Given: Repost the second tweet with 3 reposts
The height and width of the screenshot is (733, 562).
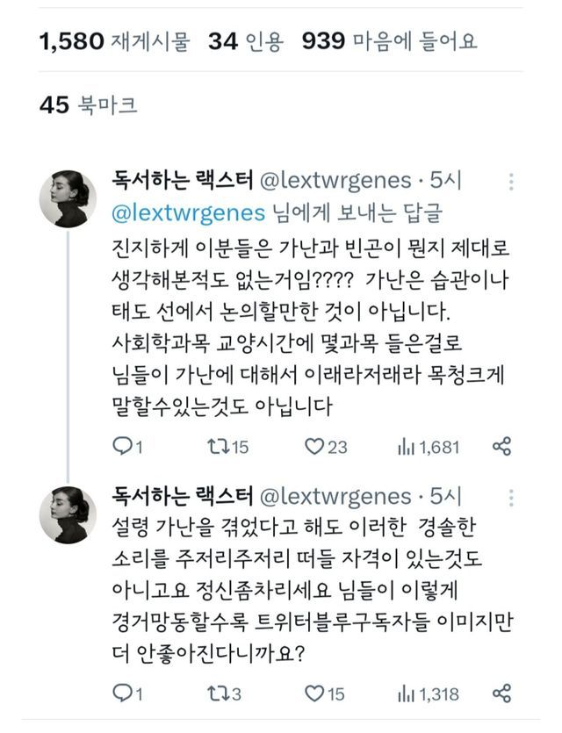Looking at the screenshot, I should 225,693.
